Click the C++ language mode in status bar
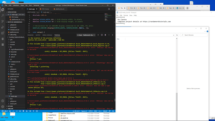 tap(100, 111)
